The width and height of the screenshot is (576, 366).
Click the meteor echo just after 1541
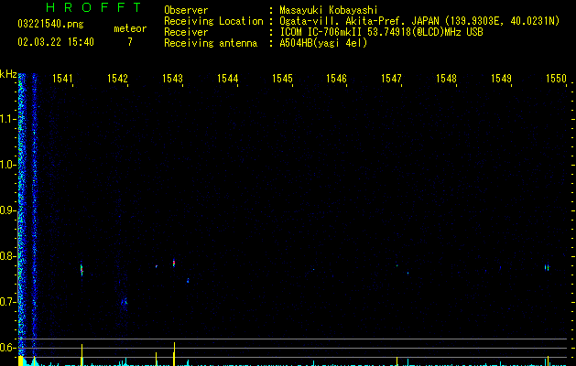(82, 269)
